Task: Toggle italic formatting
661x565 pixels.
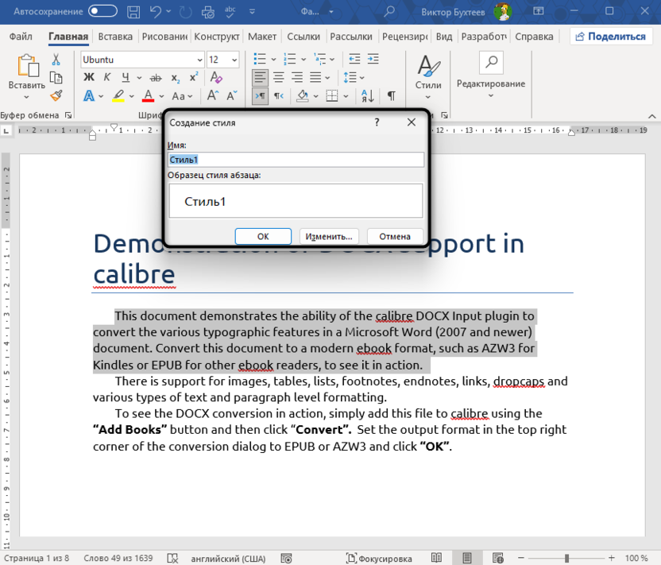Action: pos(106,75)
